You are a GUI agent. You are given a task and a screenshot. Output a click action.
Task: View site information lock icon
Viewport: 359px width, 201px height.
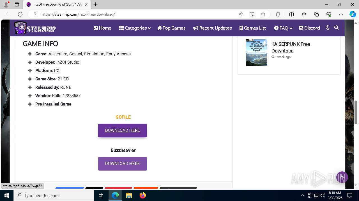[35, 14]
